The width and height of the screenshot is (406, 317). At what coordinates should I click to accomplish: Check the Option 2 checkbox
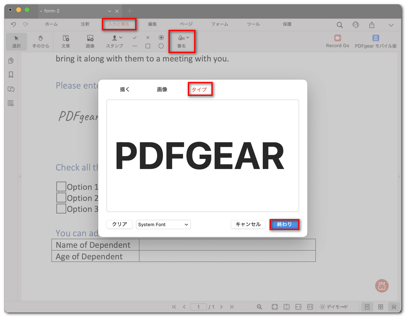click(61, 198)
